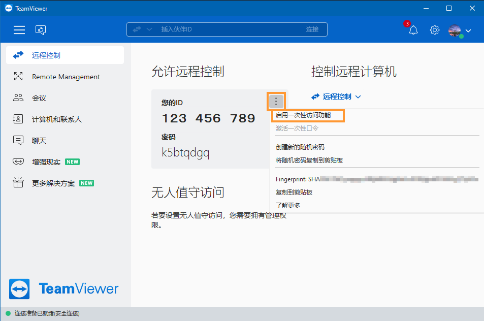Viewport: 484px width, 321px height.
Task: Open the notifications bell
Action: [x=413, y=30]
